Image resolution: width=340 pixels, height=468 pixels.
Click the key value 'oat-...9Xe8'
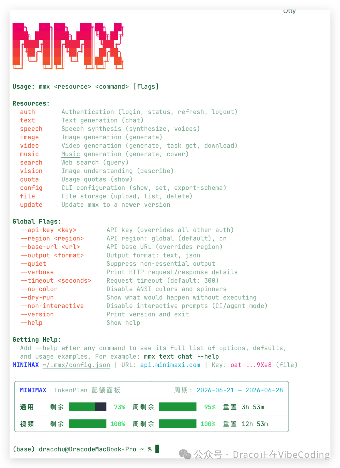point(251,365)
